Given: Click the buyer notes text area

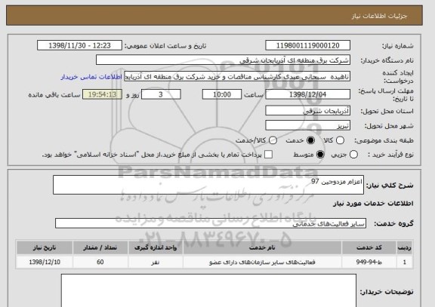Looking at the screenshot, I should [208, 290].
